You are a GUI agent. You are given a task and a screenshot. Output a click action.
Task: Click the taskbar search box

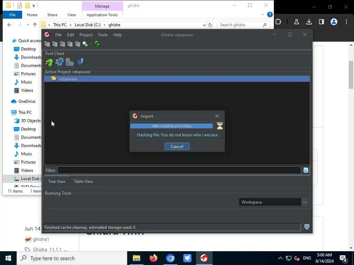click(x=72, y=258)
